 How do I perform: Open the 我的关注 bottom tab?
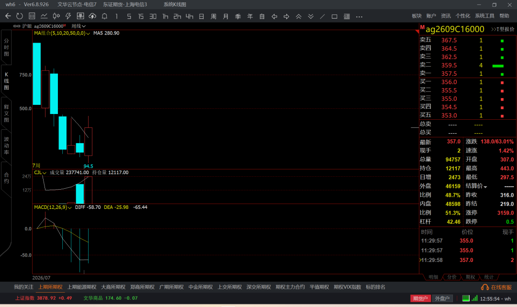23,287
